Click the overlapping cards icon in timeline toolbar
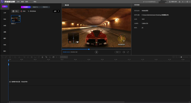This screenshot has height=103, width=191. 53,57
